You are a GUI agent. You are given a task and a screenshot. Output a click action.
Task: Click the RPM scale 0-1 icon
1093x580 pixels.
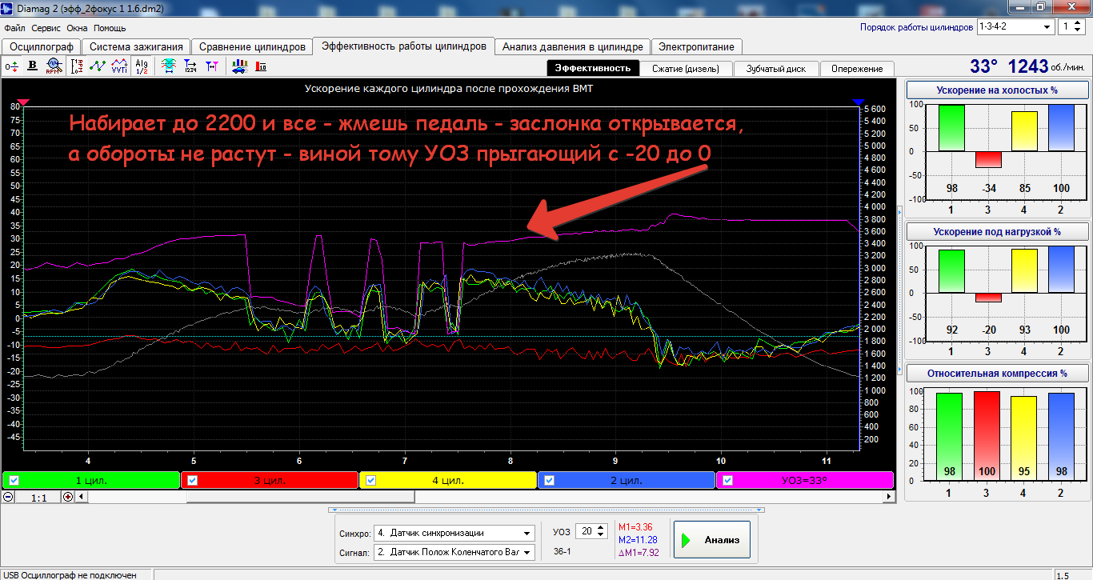click(77, 66)
